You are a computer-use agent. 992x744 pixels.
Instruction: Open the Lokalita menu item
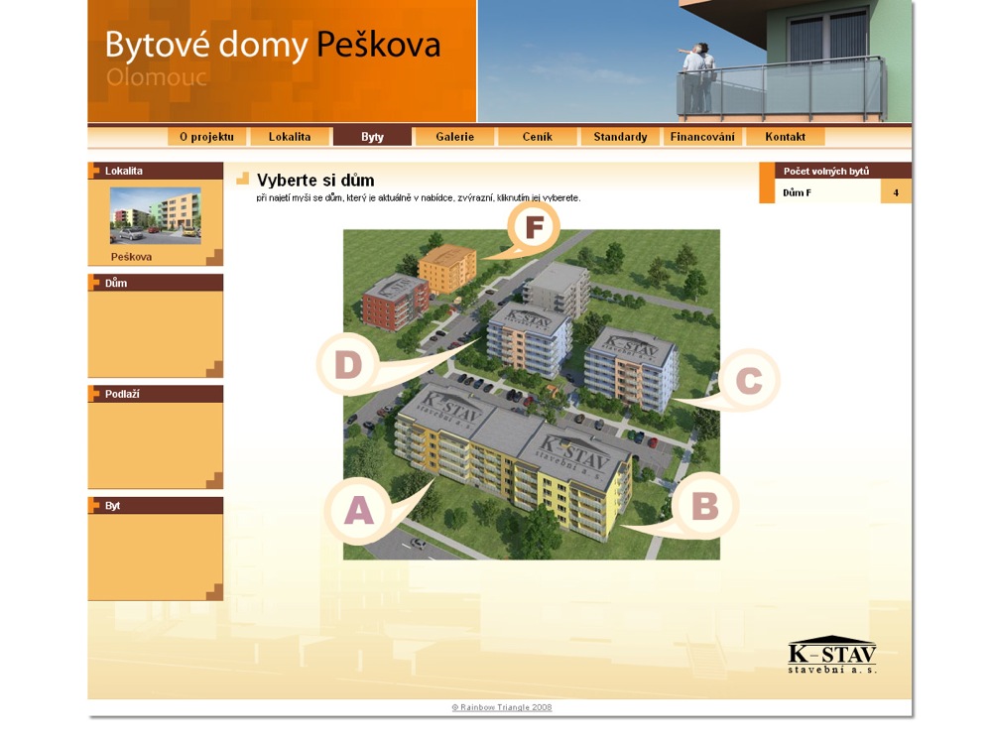(x=290, y=137)
